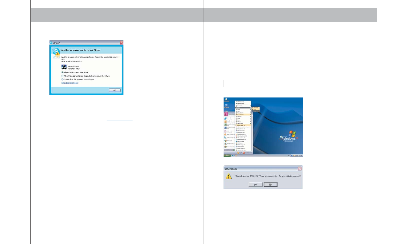
Task: Open the 'What does this mean?' link
Action: pos(70,83)
